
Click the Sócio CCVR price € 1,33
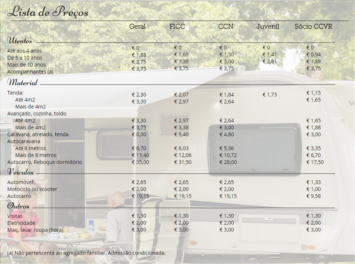click(x=313, y=182)
